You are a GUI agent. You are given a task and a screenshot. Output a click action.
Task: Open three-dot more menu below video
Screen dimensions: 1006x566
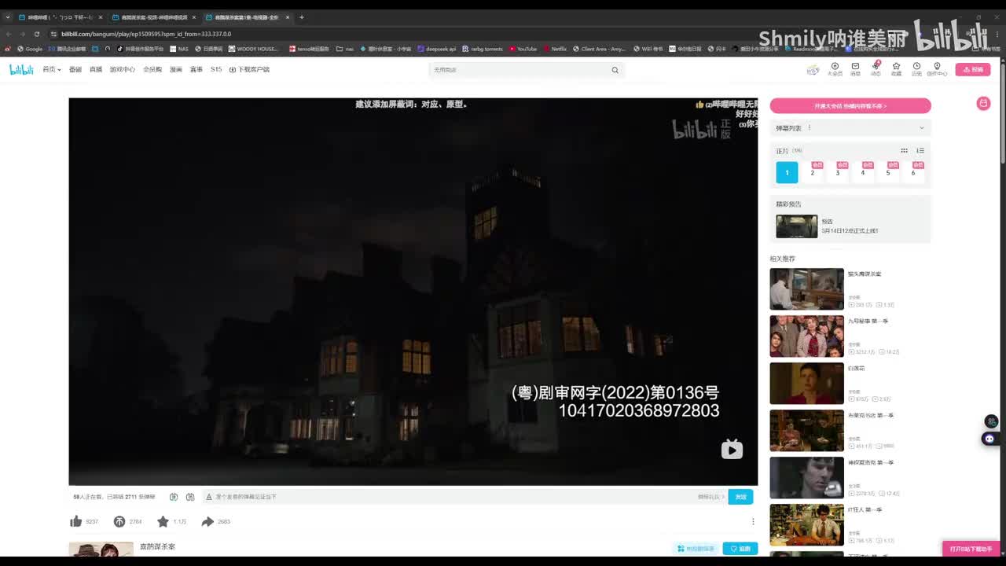753,521
